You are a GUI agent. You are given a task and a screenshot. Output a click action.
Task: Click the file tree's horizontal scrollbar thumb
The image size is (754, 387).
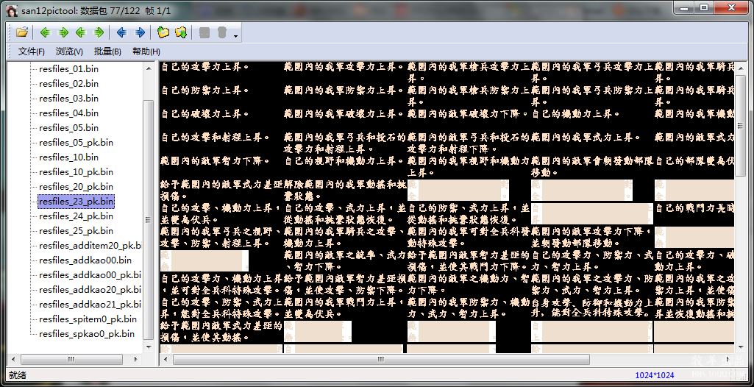pyautogui.click(x=70, y=359)
